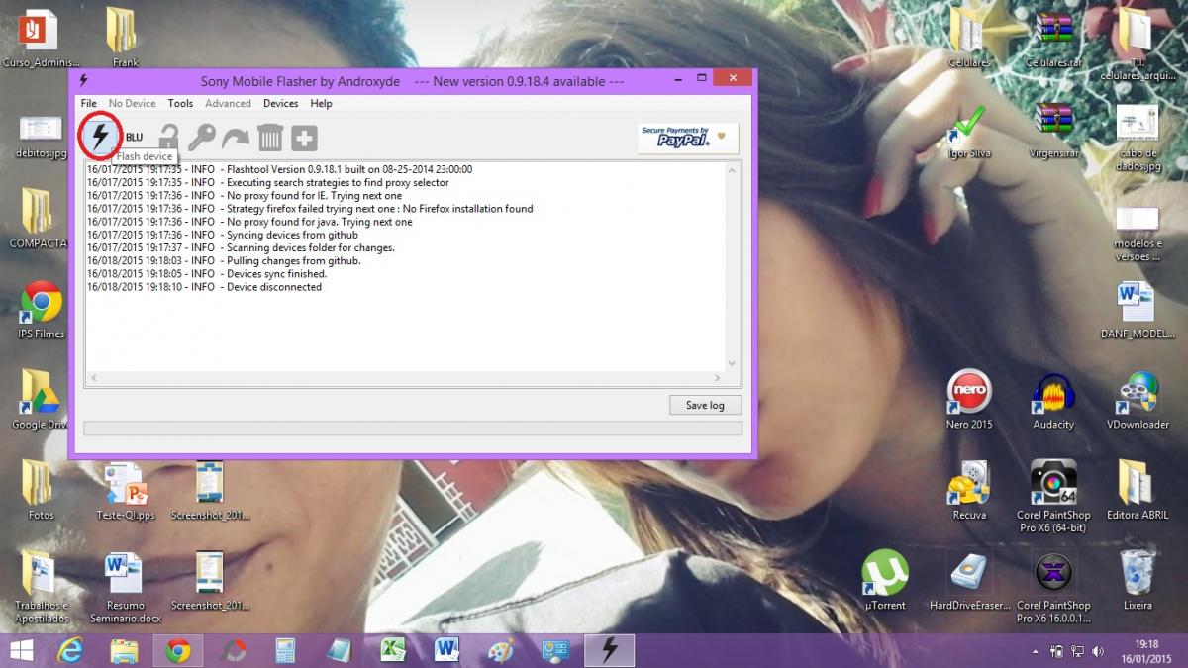This screenshot has width=1188, height=668.
Task: Click the 'Device disconnected' log line
Action: (x=204, y=287)
